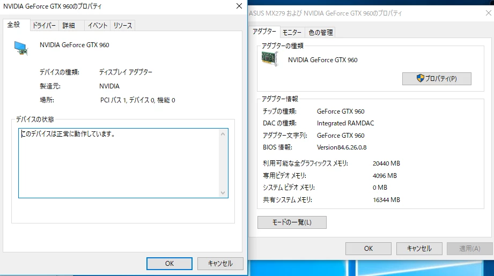Click the Integrated RAMDAC value
The width and height of the screenshot is (494, 276).
345,123
